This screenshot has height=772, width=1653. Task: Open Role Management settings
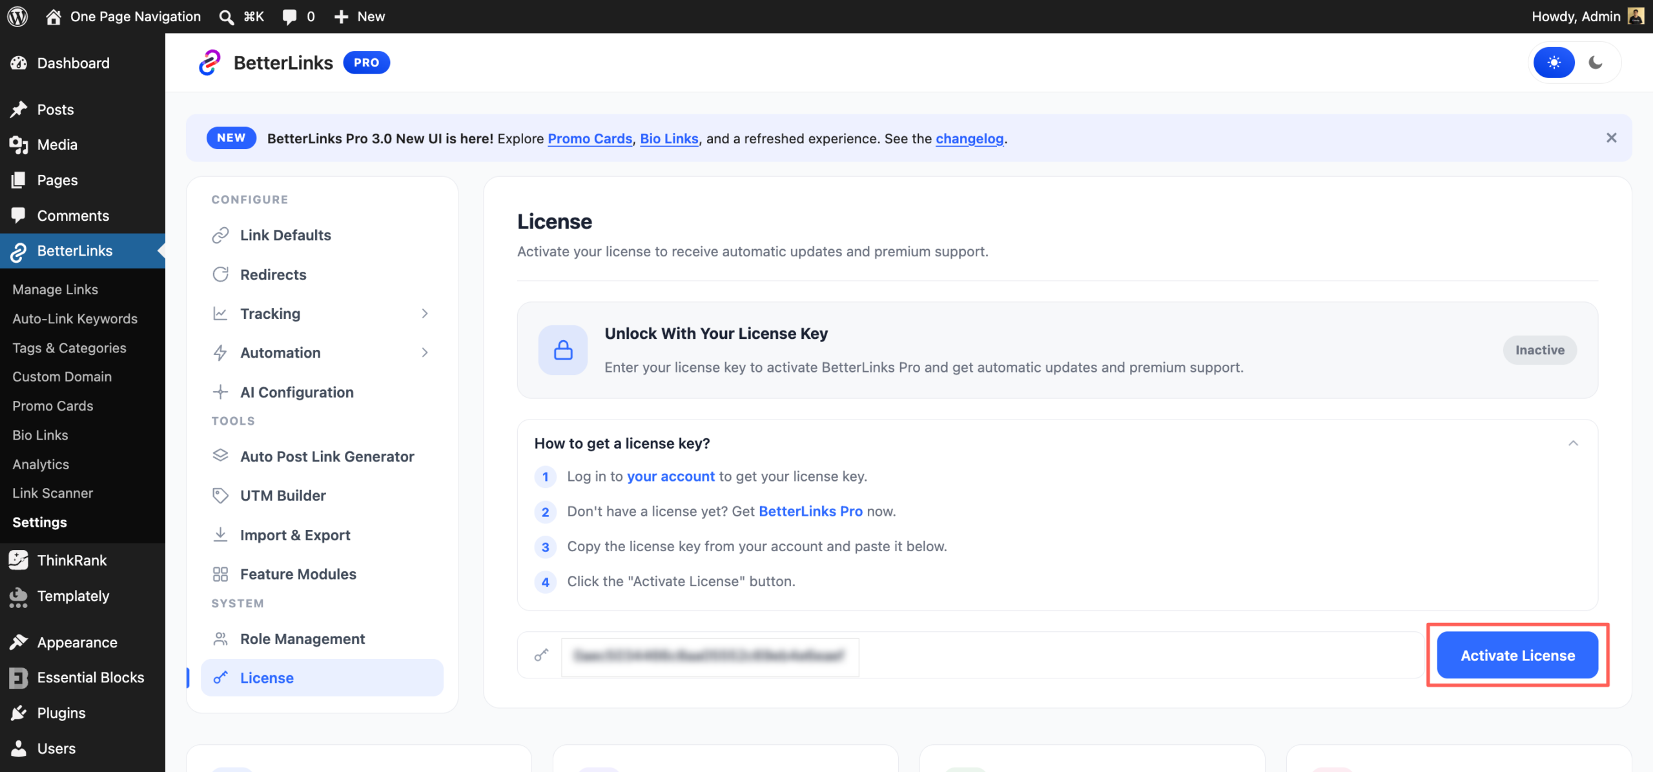[322, 638]
